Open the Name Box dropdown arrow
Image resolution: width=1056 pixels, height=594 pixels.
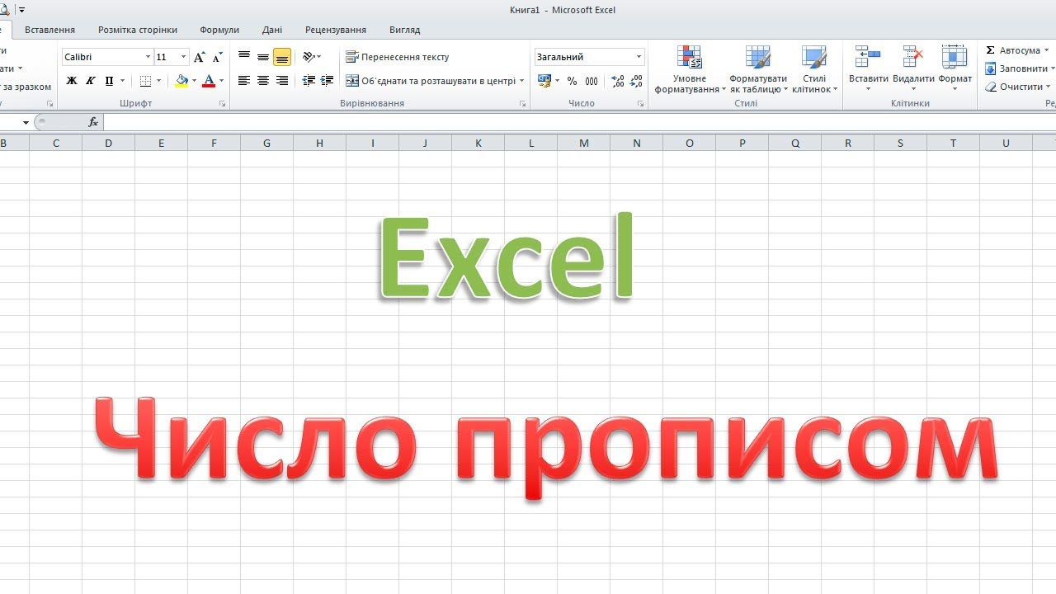(x=26, y=122)
